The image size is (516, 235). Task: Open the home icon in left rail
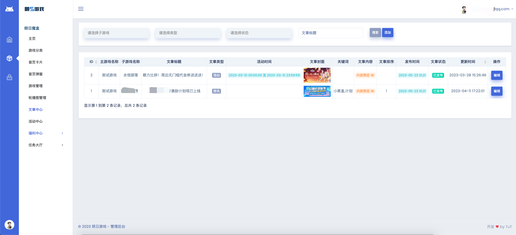point(9,40)
